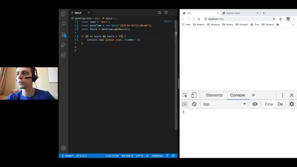Open the Search view in VS Code

(64, 24)
